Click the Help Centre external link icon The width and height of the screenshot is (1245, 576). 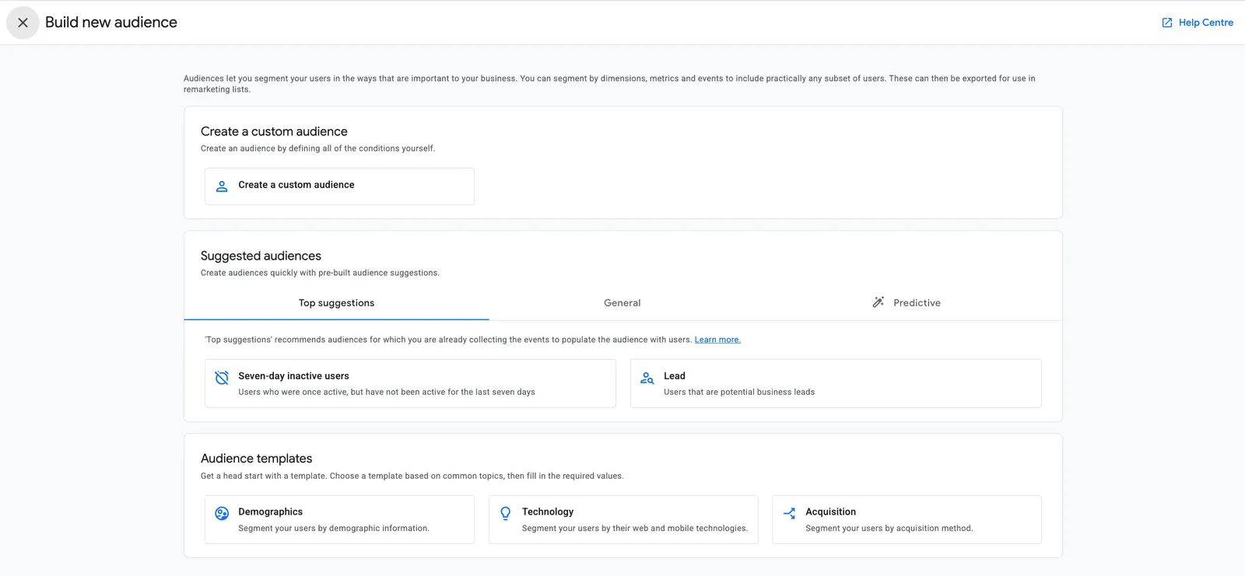[1167, 23]
